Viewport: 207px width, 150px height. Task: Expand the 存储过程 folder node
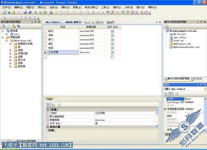pos(11,53)
